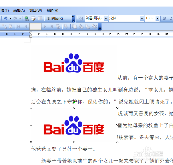173x165 pixels.
Task: Click the Styles and Formatting AA icon
Action: coord(81,18)
